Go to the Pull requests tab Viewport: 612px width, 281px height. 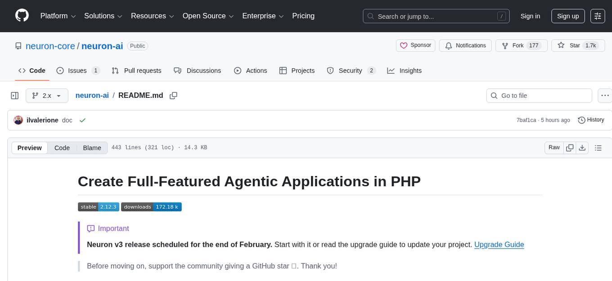click(x=136, y=70)
